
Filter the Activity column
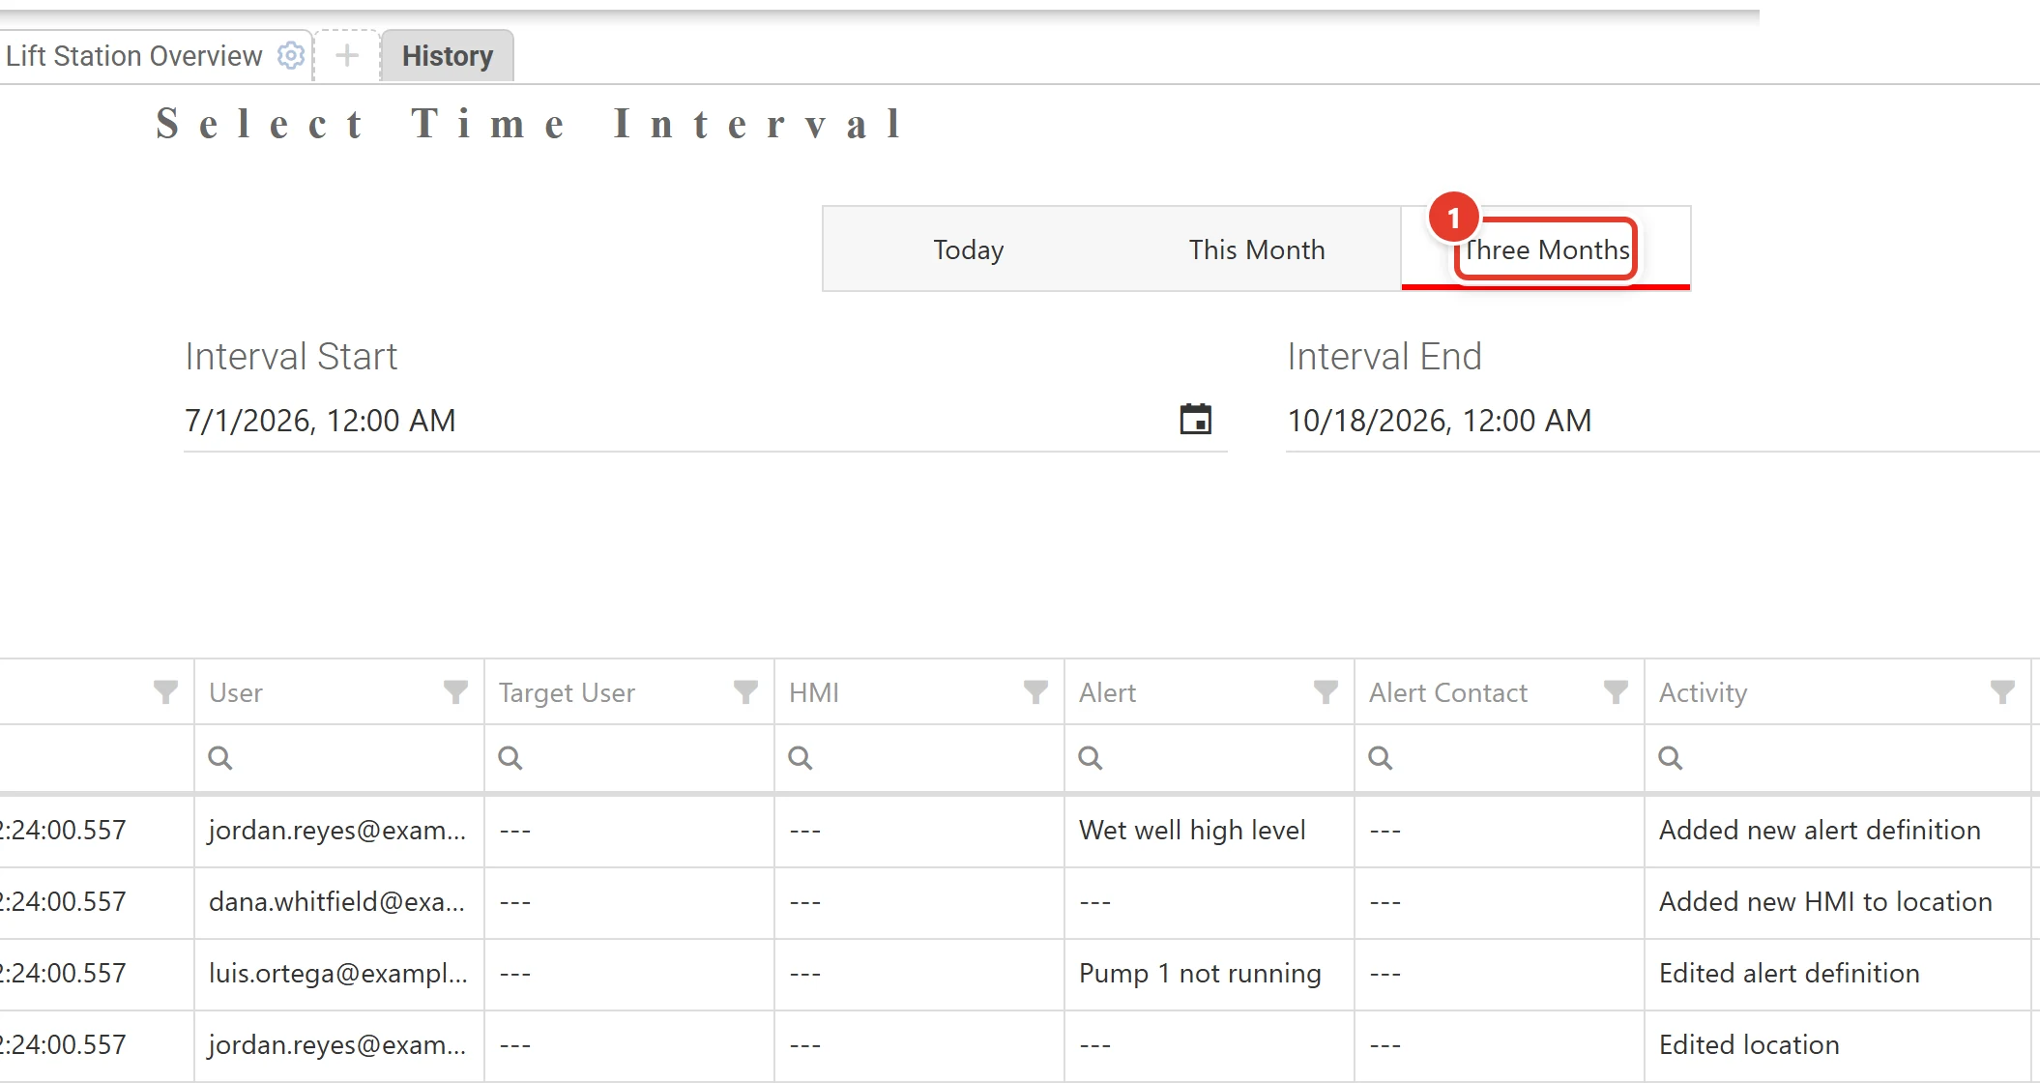point(2002,692)
